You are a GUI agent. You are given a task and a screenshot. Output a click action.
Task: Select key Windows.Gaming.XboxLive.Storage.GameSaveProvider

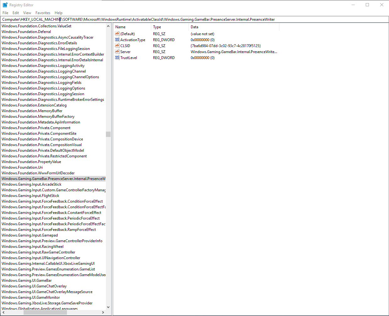pyautogui.click(x=47, y=303)
